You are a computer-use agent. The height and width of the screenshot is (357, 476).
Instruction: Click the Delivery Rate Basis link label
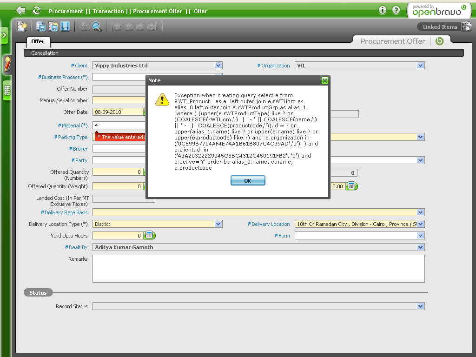[66, 212]
